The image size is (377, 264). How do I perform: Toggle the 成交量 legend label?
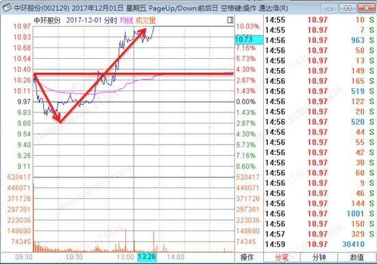[146, 21]
